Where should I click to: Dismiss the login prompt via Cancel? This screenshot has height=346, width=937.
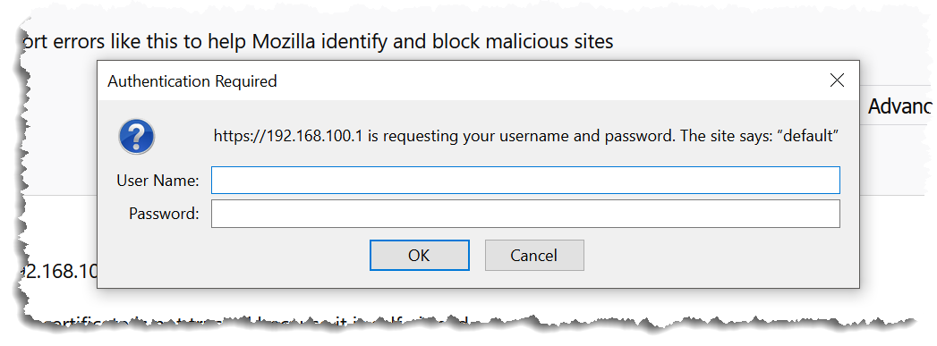click(533, 256)
